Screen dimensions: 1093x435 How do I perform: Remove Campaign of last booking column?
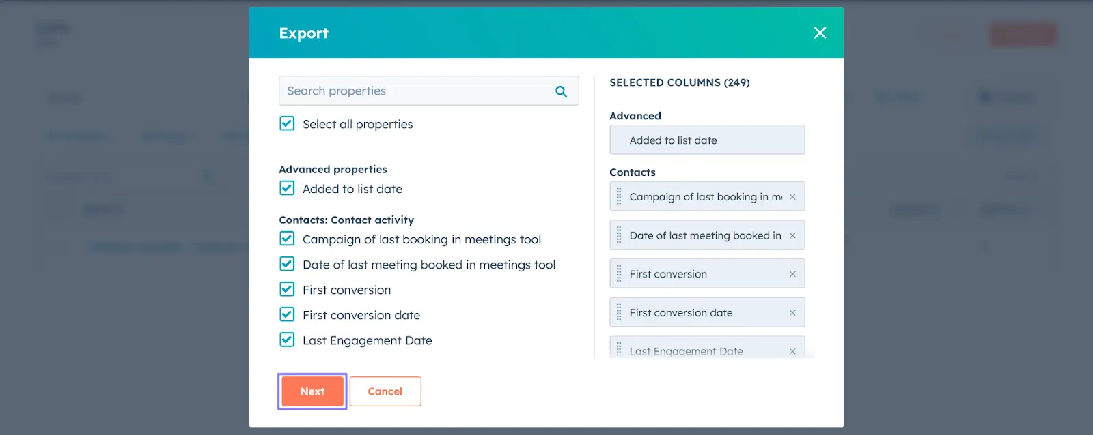792,197
